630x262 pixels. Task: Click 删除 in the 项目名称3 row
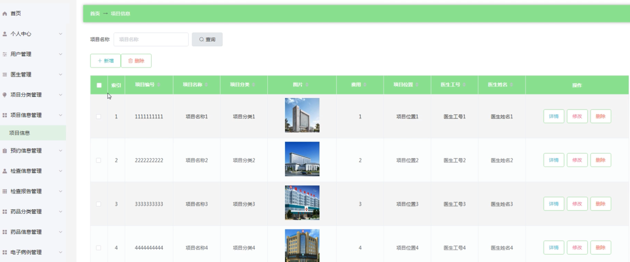click(601, 204)
